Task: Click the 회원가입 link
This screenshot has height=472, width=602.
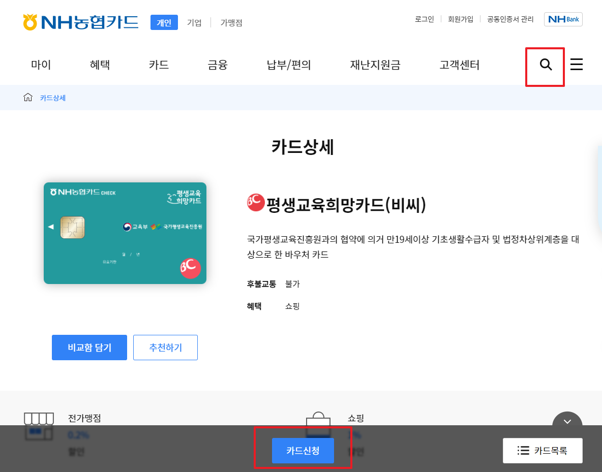Action: pos(460,19)
